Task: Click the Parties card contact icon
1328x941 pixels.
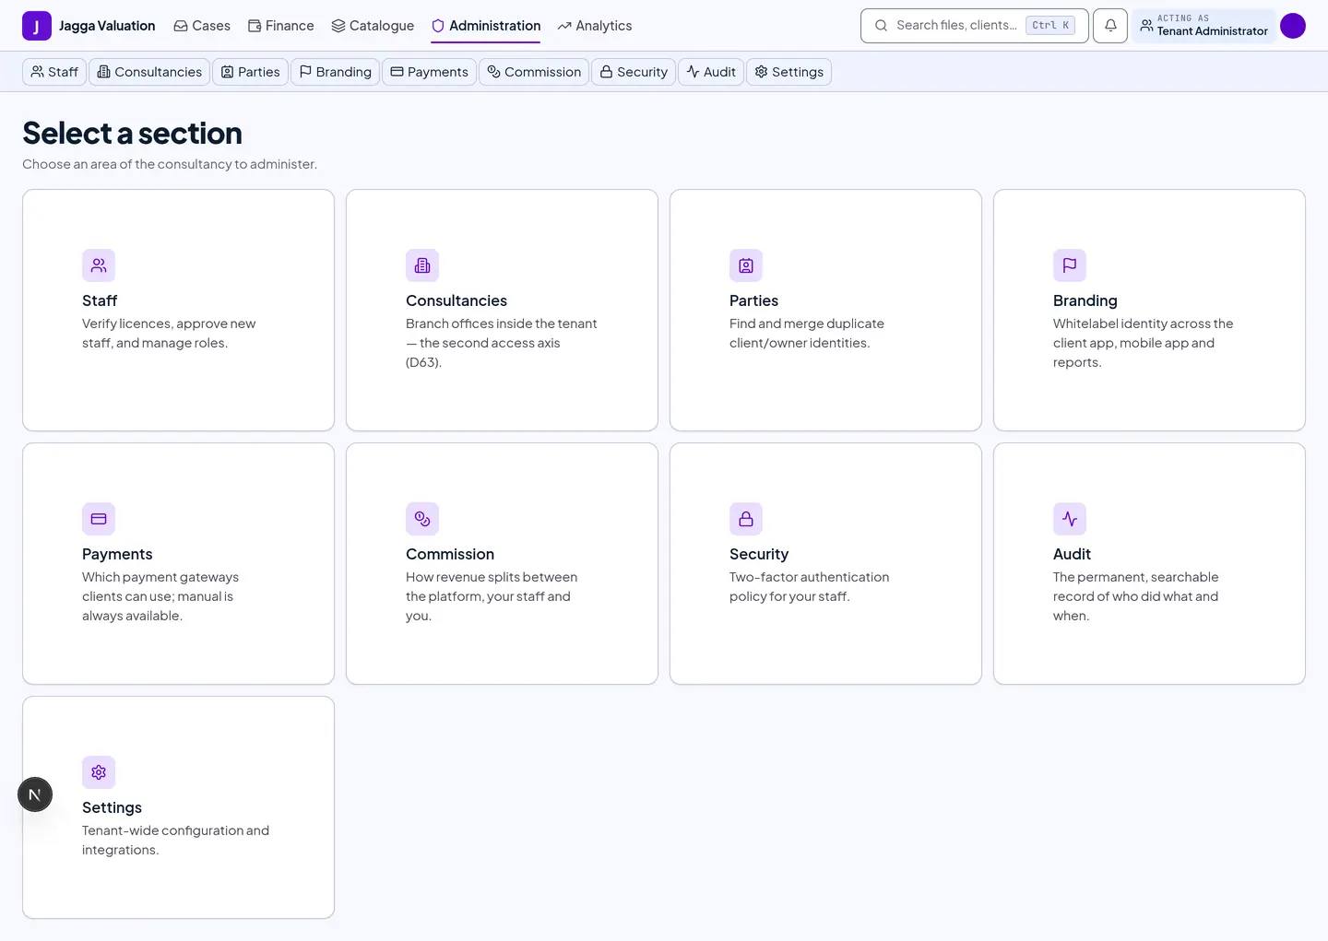Action: point(746,265)
